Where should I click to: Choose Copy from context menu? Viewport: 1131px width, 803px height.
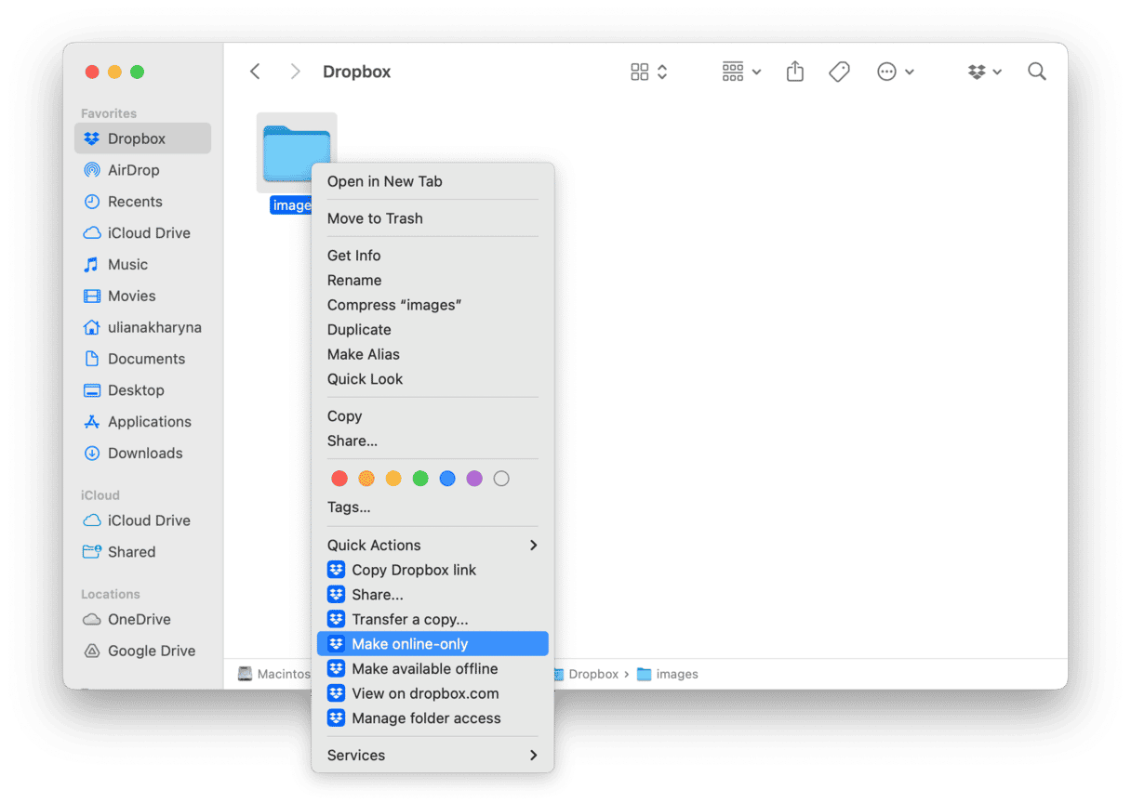click(x=432, y=416)
